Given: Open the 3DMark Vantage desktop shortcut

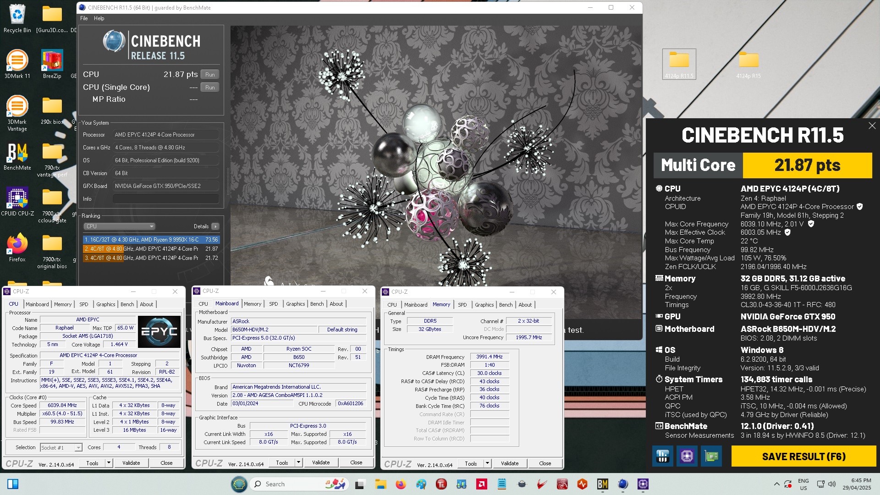Looking at the screenshot, I should 17,113.
